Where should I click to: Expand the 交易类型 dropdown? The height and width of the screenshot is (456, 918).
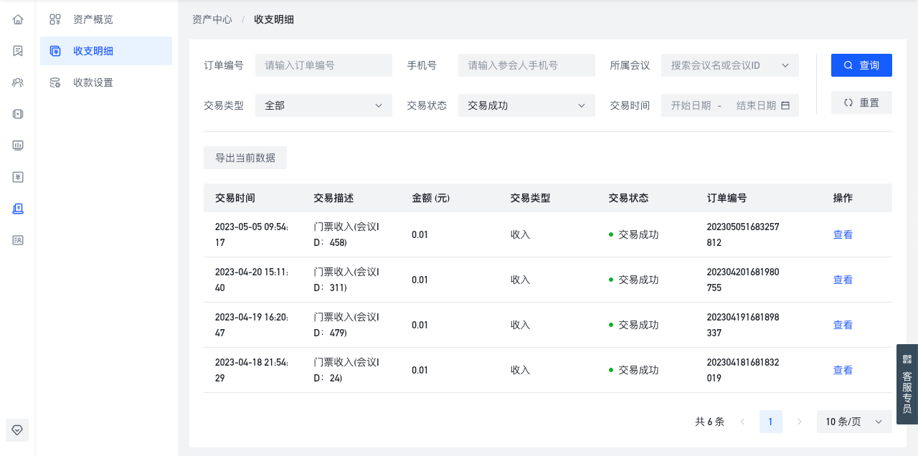coord(323,105)
